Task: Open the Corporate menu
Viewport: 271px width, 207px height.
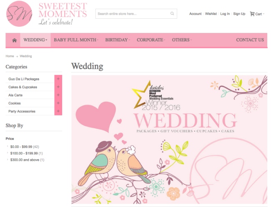Action: coord(151,40)
